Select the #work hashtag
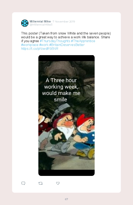This screenshot has height=205, width=133. click(44, 45)
